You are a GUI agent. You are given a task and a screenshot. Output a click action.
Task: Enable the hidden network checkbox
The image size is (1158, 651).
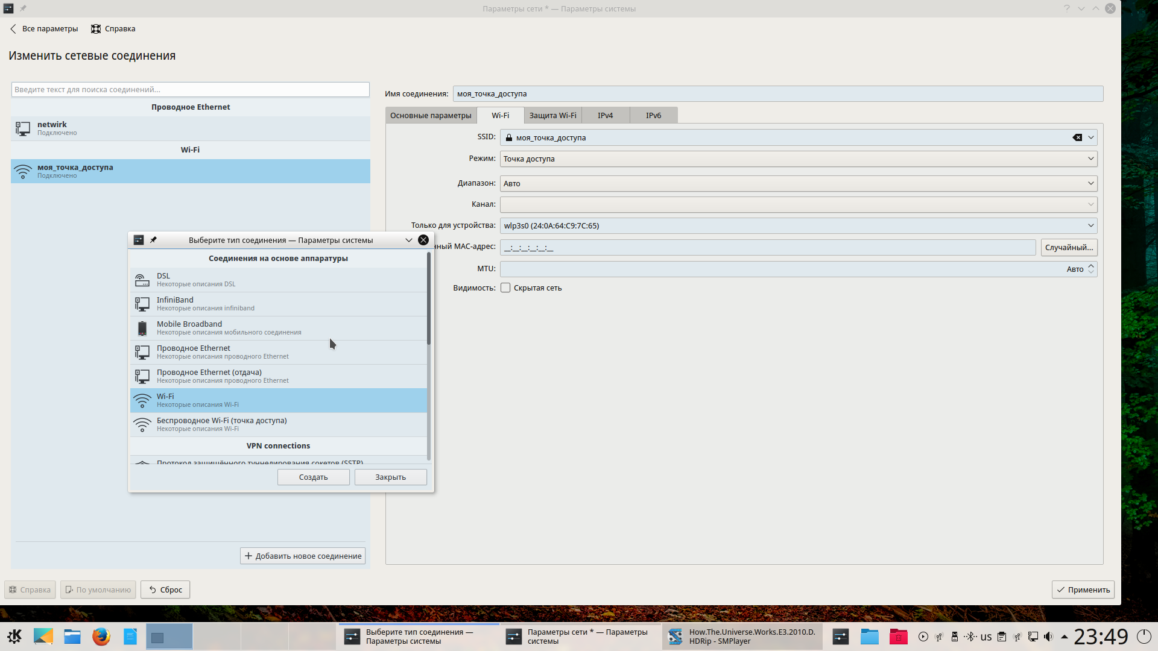tap(505, 288)
